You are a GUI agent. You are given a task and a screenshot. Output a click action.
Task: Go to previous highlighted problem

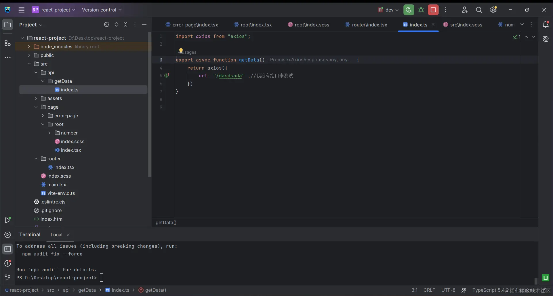pos(526,37)
